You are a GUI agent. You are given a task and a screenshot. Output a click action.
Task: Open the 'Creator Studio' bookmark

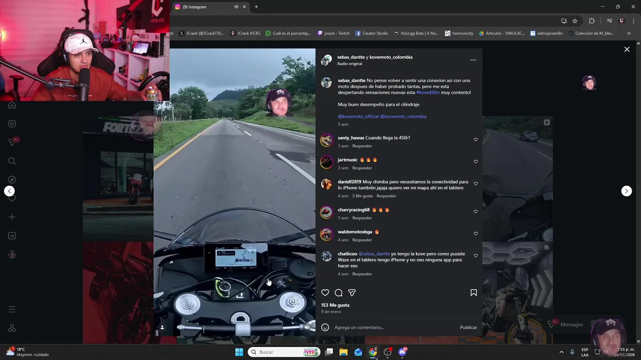coord(372,33)
